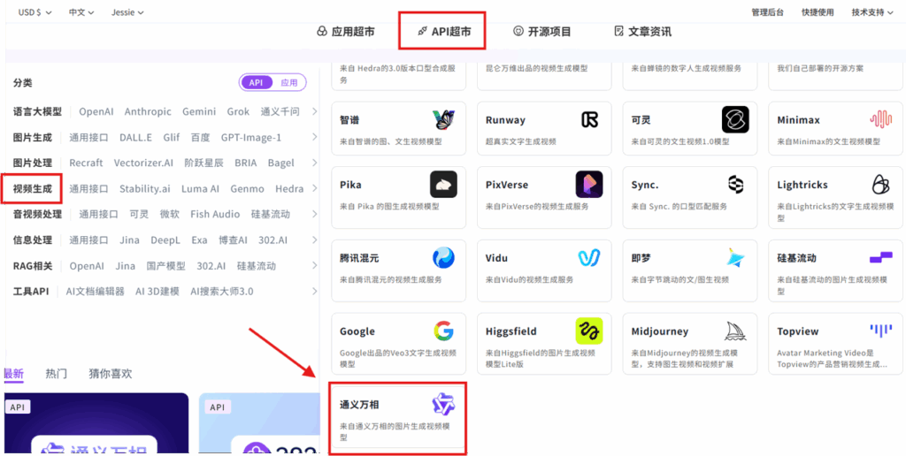Viewport: 906px width, 456px height.
Task: Open the 通义万相 API thumbnail card
Action: (x=96, y=424)
